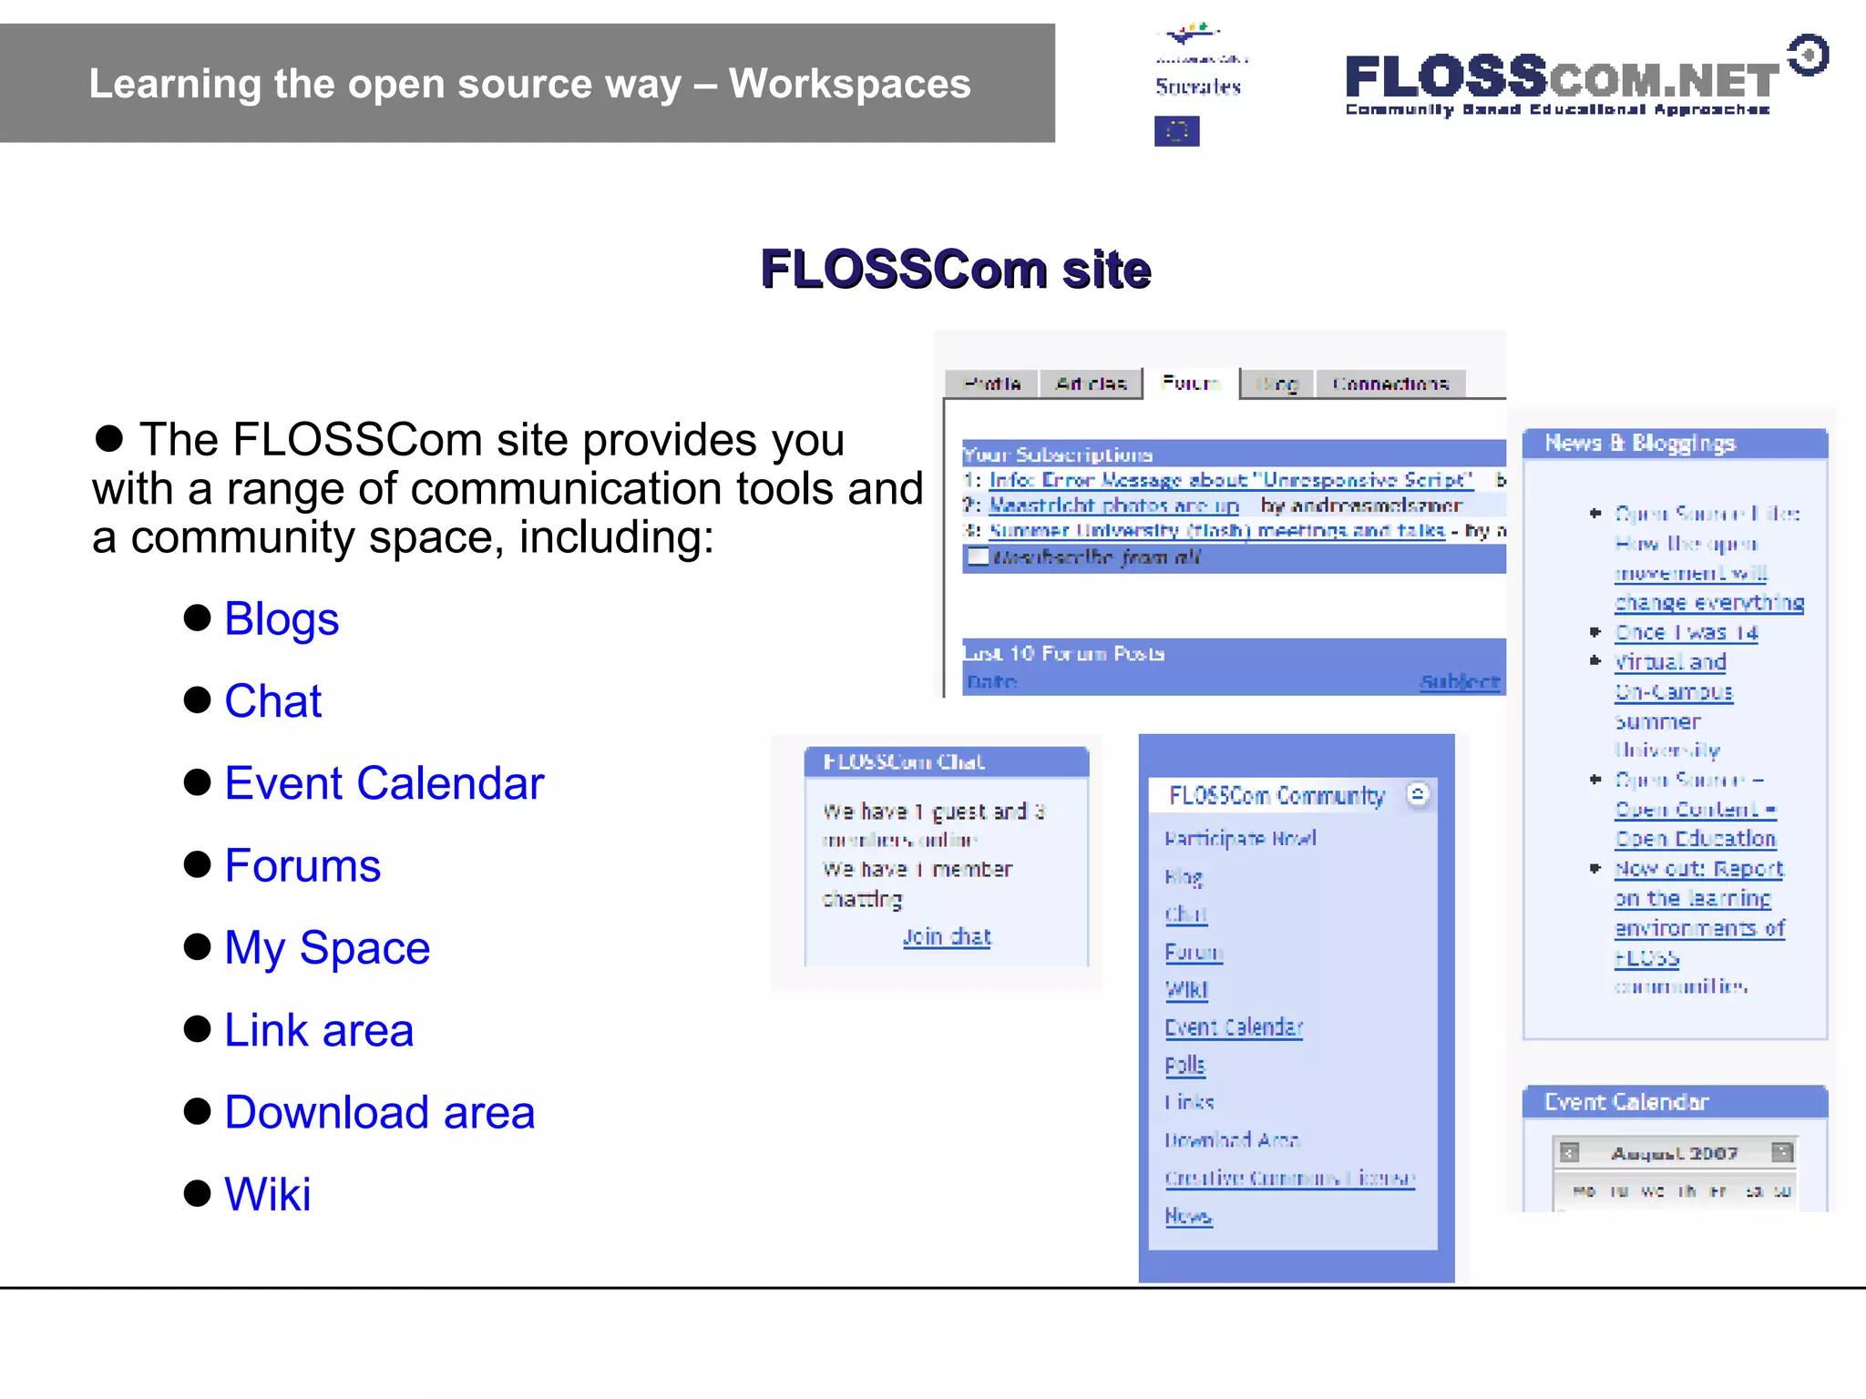
Task: Open Chat in FLOSSCom Community menu
Action: coord(1185,914)
